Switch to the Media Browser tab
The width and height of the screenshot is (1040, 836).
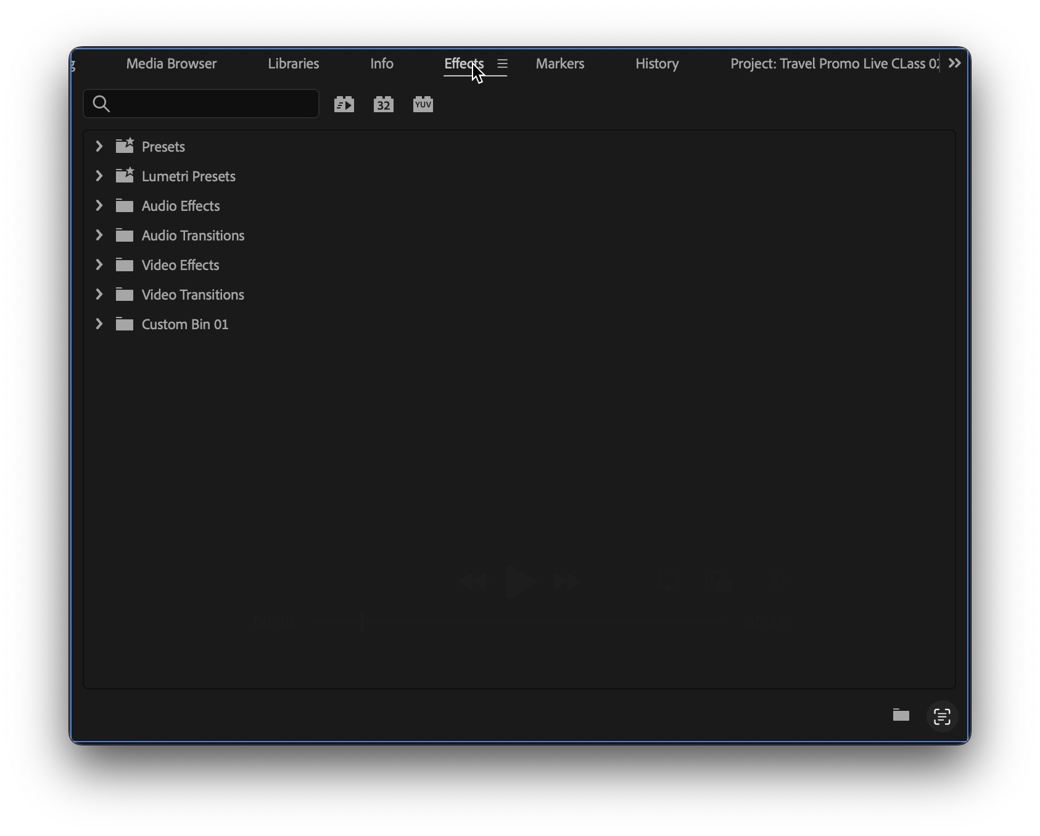(171, 64)
